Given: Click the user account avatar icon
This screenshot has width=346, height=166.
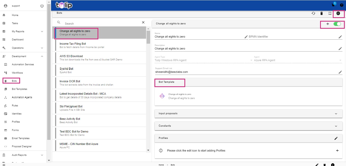Looking at the screenshot, I should [x=6, y=6].
